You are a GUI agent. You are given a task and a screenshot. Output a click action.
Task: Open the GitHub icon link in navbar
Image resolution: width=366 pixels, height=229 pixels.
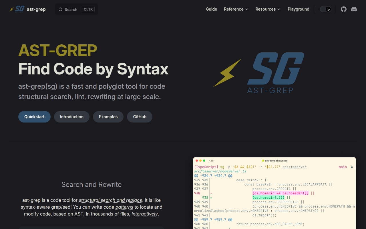(x=344, y=9)
